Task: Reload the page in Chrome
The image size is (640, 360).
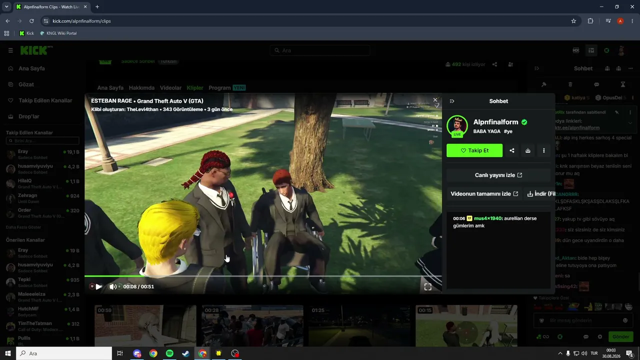Action: pyautogui.click(x=31, y=21)
